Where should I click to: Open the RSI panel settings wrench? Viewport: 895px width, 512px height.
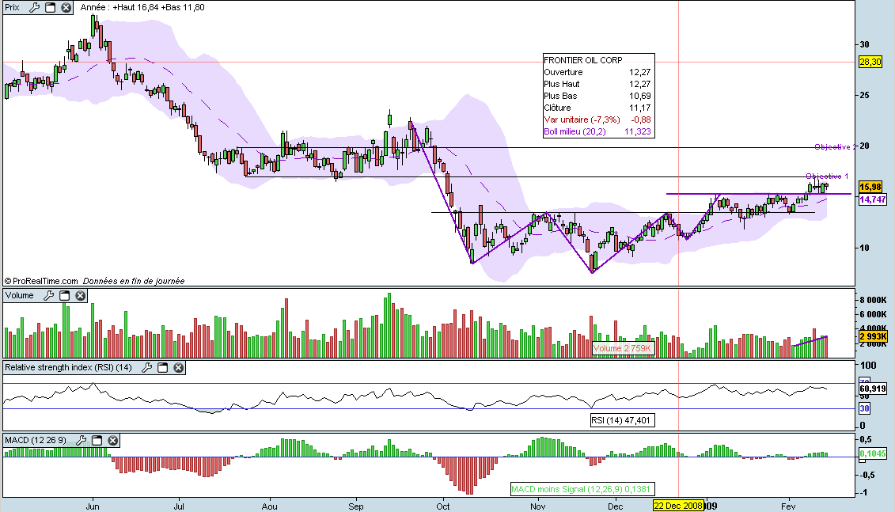pyautogui.click(x=146, y=368)
